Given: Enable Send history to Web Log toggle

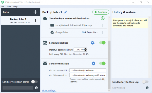Looking at the screenshot, I should point(145,82).
